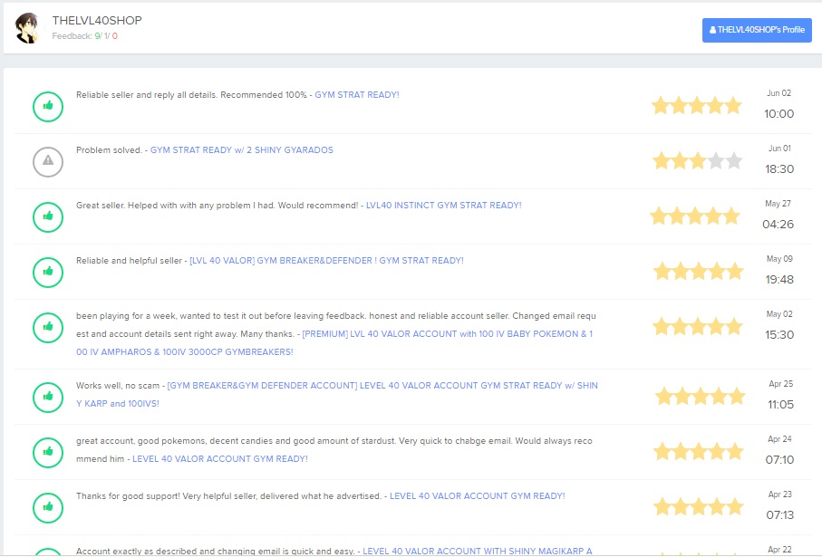
Task: Click the 07:10 timestamp
Action: coord(779,460)
